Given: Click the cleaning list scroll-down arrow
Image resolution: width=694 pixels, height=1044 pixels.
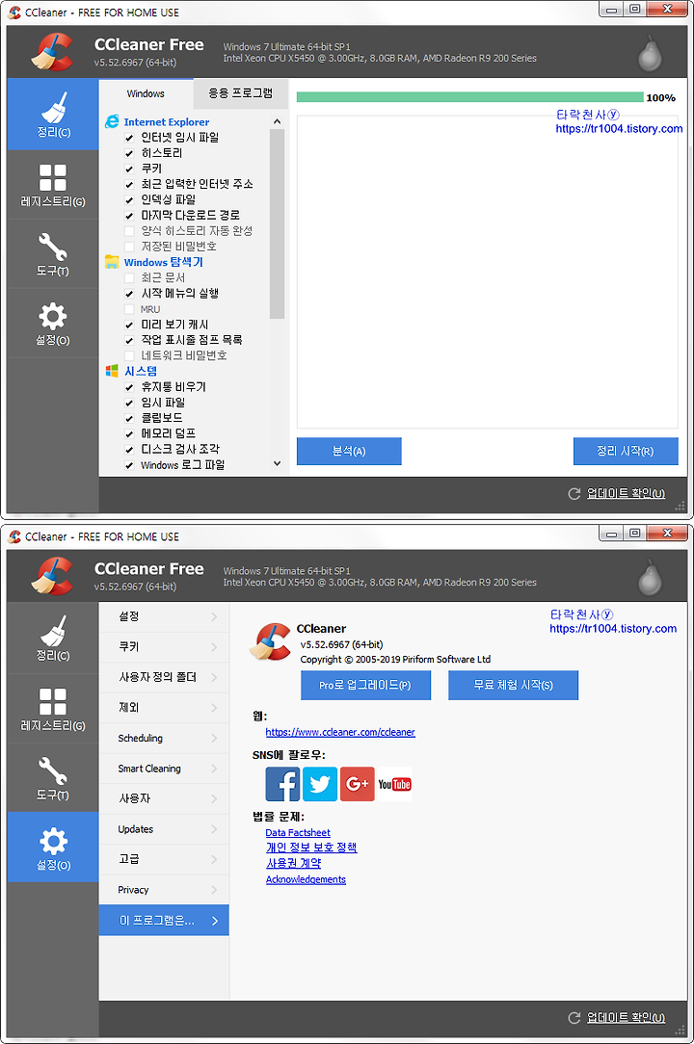Looking at the screenshot, I should pos(278,463).
